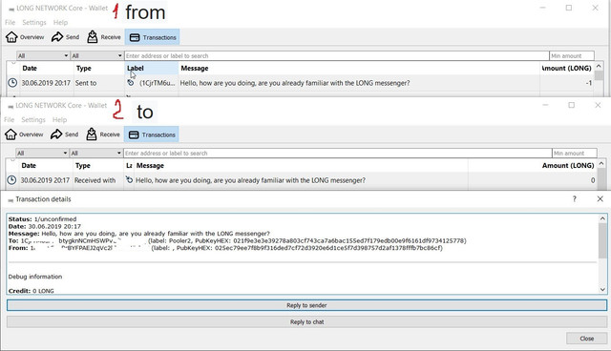The image size is (611, 351).
Task: Select the help question mark in Transaction details
Action: 575,198
